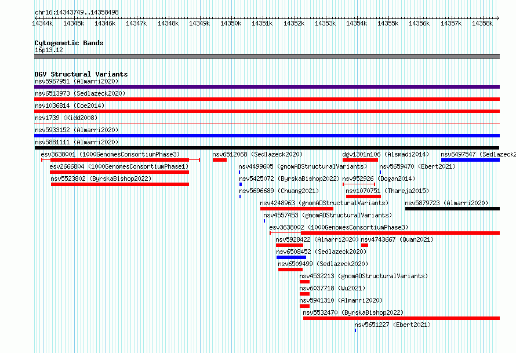Viewport: 516px width, 353px height.
Task: Select nsv4499605 (gnomADStructuralVariants) label
Action: coord(303,166)
